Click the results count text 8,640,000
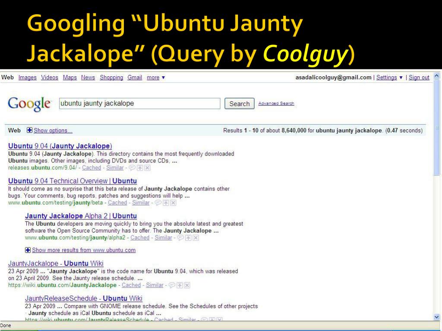The height and width of the screenshot is (331, 442). 294,131
